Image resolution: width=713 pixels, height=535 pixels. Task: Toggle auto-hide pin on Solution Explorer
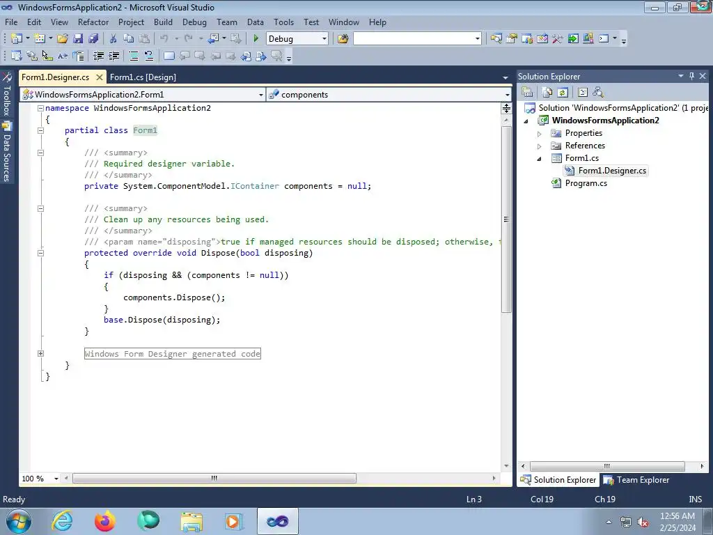pos(691,77)
